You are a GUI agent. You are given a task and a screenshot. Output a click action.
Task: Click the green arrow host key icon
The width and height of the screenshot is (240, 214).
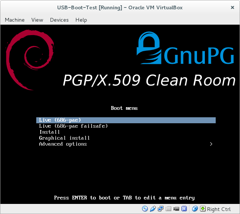203,209
